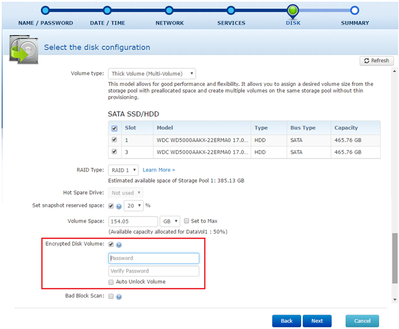Select the slot 3 WDC model cell
Image resolution: width=399 pixels, height=329 pixels.
tap(202, 152)
